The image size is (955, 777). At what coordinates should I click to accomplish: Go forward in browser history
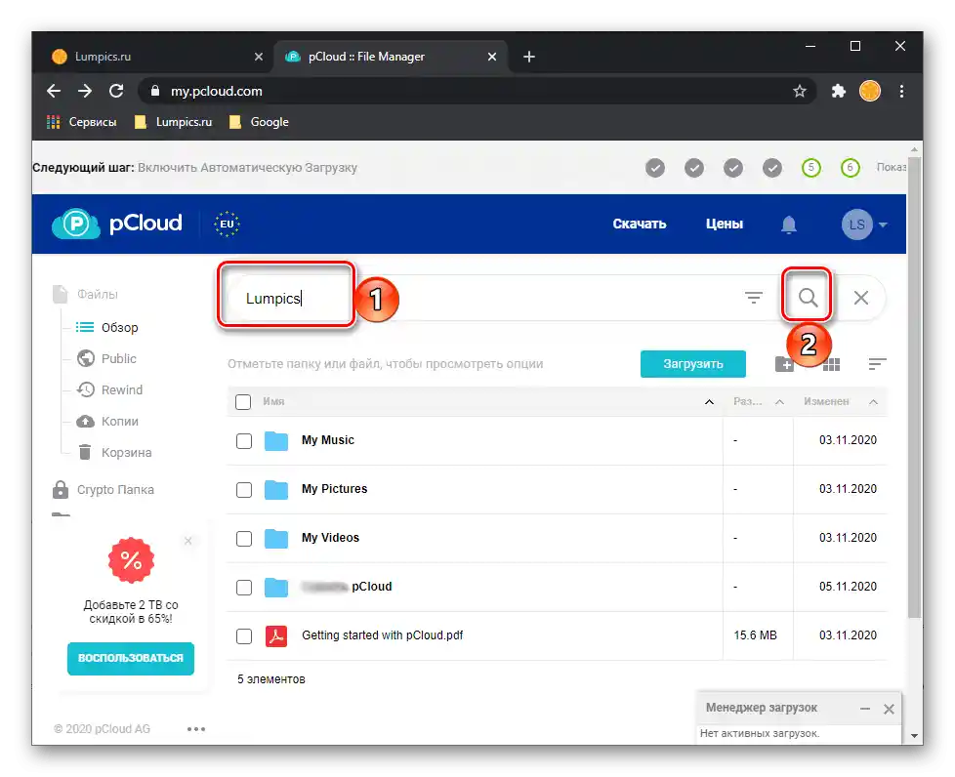coord(85,92)
